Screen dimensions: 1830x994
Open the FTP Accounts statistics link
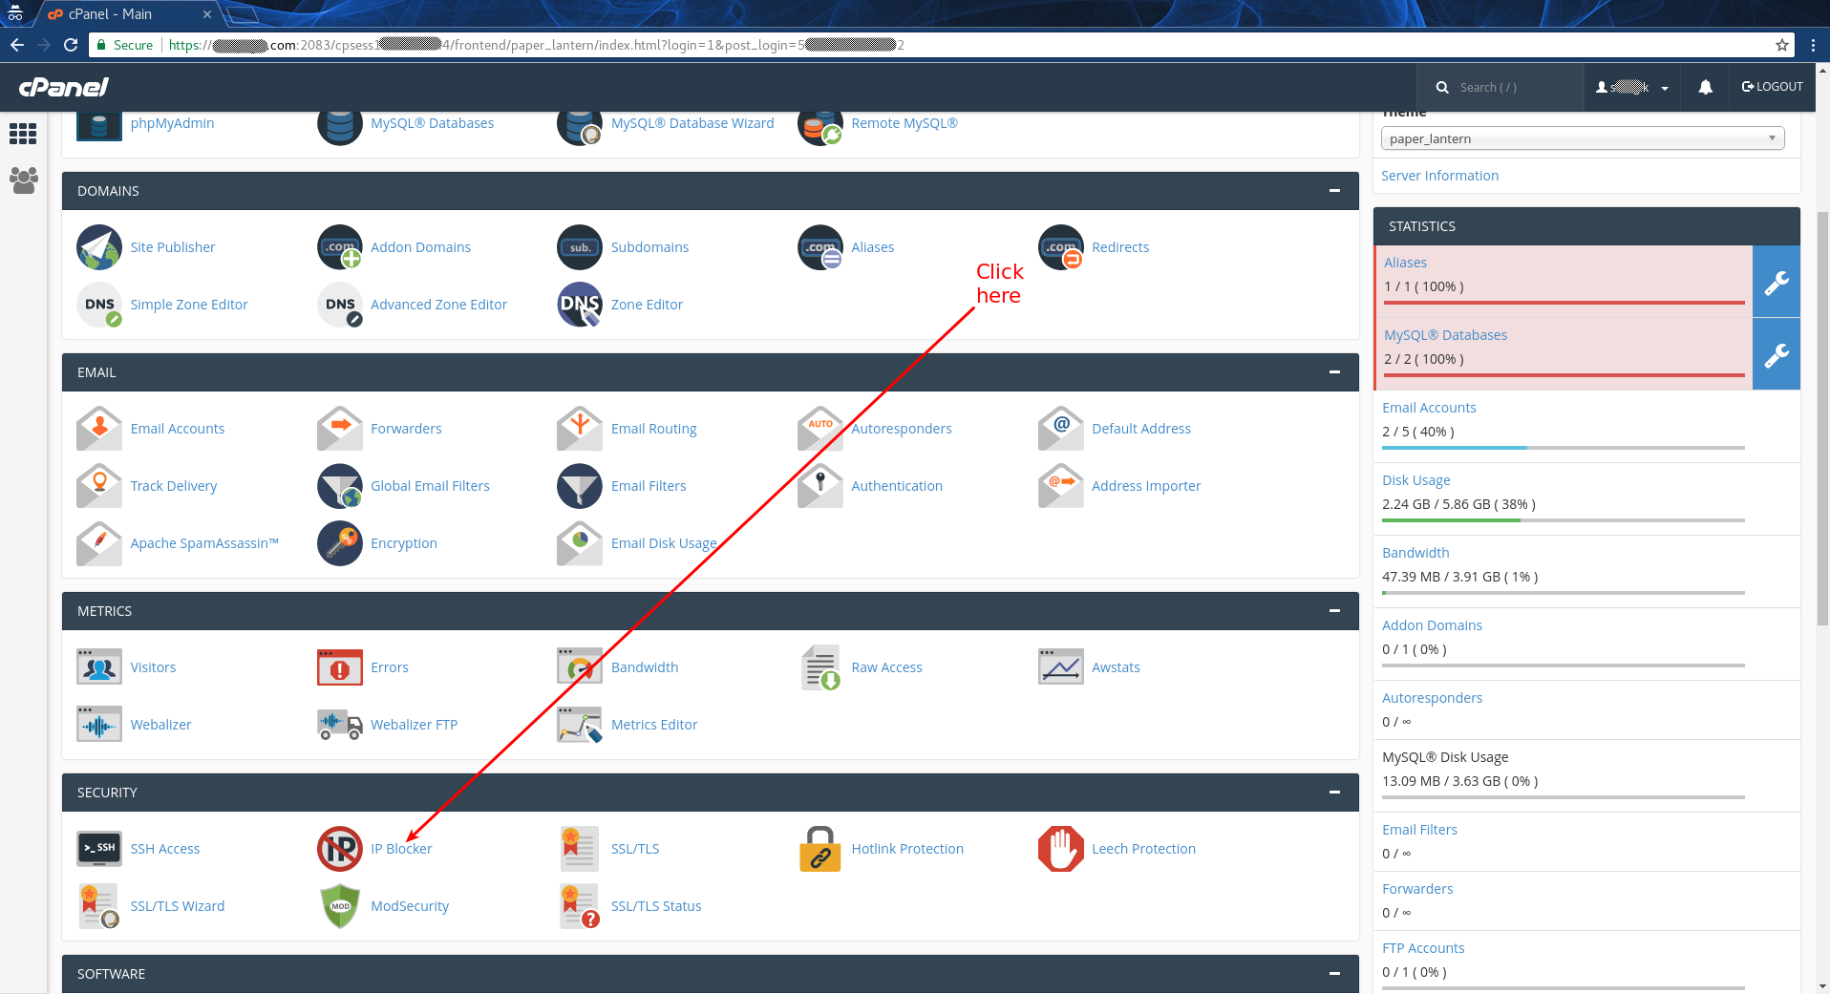[1423, 948]
